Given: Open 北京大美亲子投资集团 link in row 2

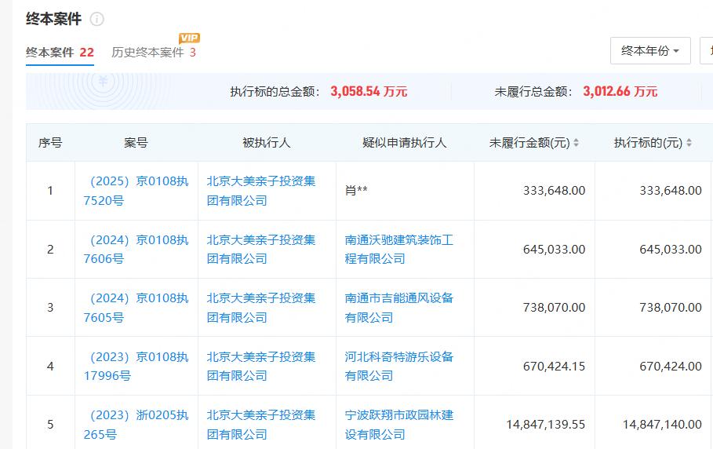Looking at the screenshot, I should pyautogui.click(x=261, y=250).
